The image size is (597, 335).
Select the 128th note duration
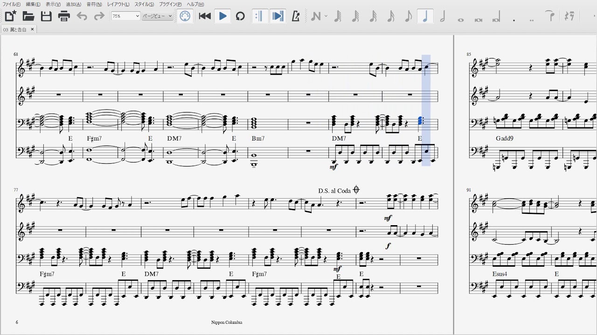pyautogui.click(x=338, y=16)
